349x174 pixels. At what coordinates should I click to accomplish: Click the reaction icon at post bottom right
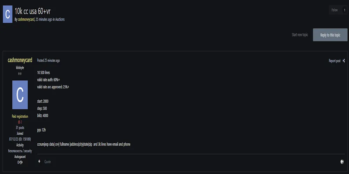point(342,162)
